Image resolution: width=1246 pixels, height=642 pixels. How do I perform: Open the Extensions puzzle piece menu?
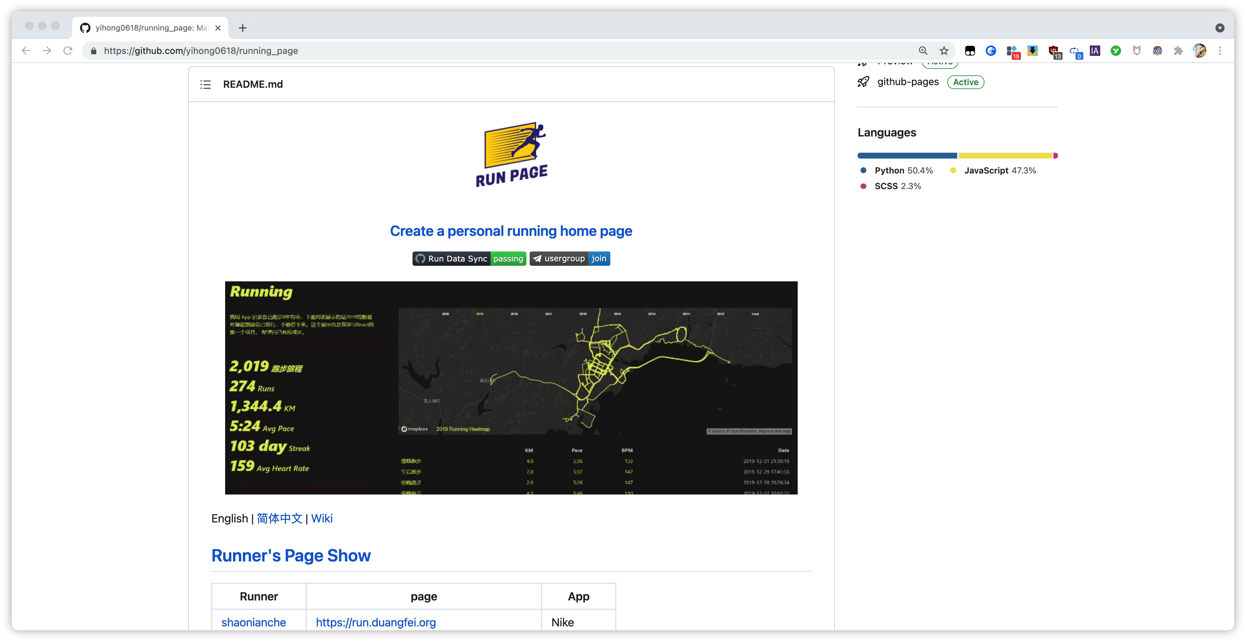pyautogui.click(x=1178, y=51)
